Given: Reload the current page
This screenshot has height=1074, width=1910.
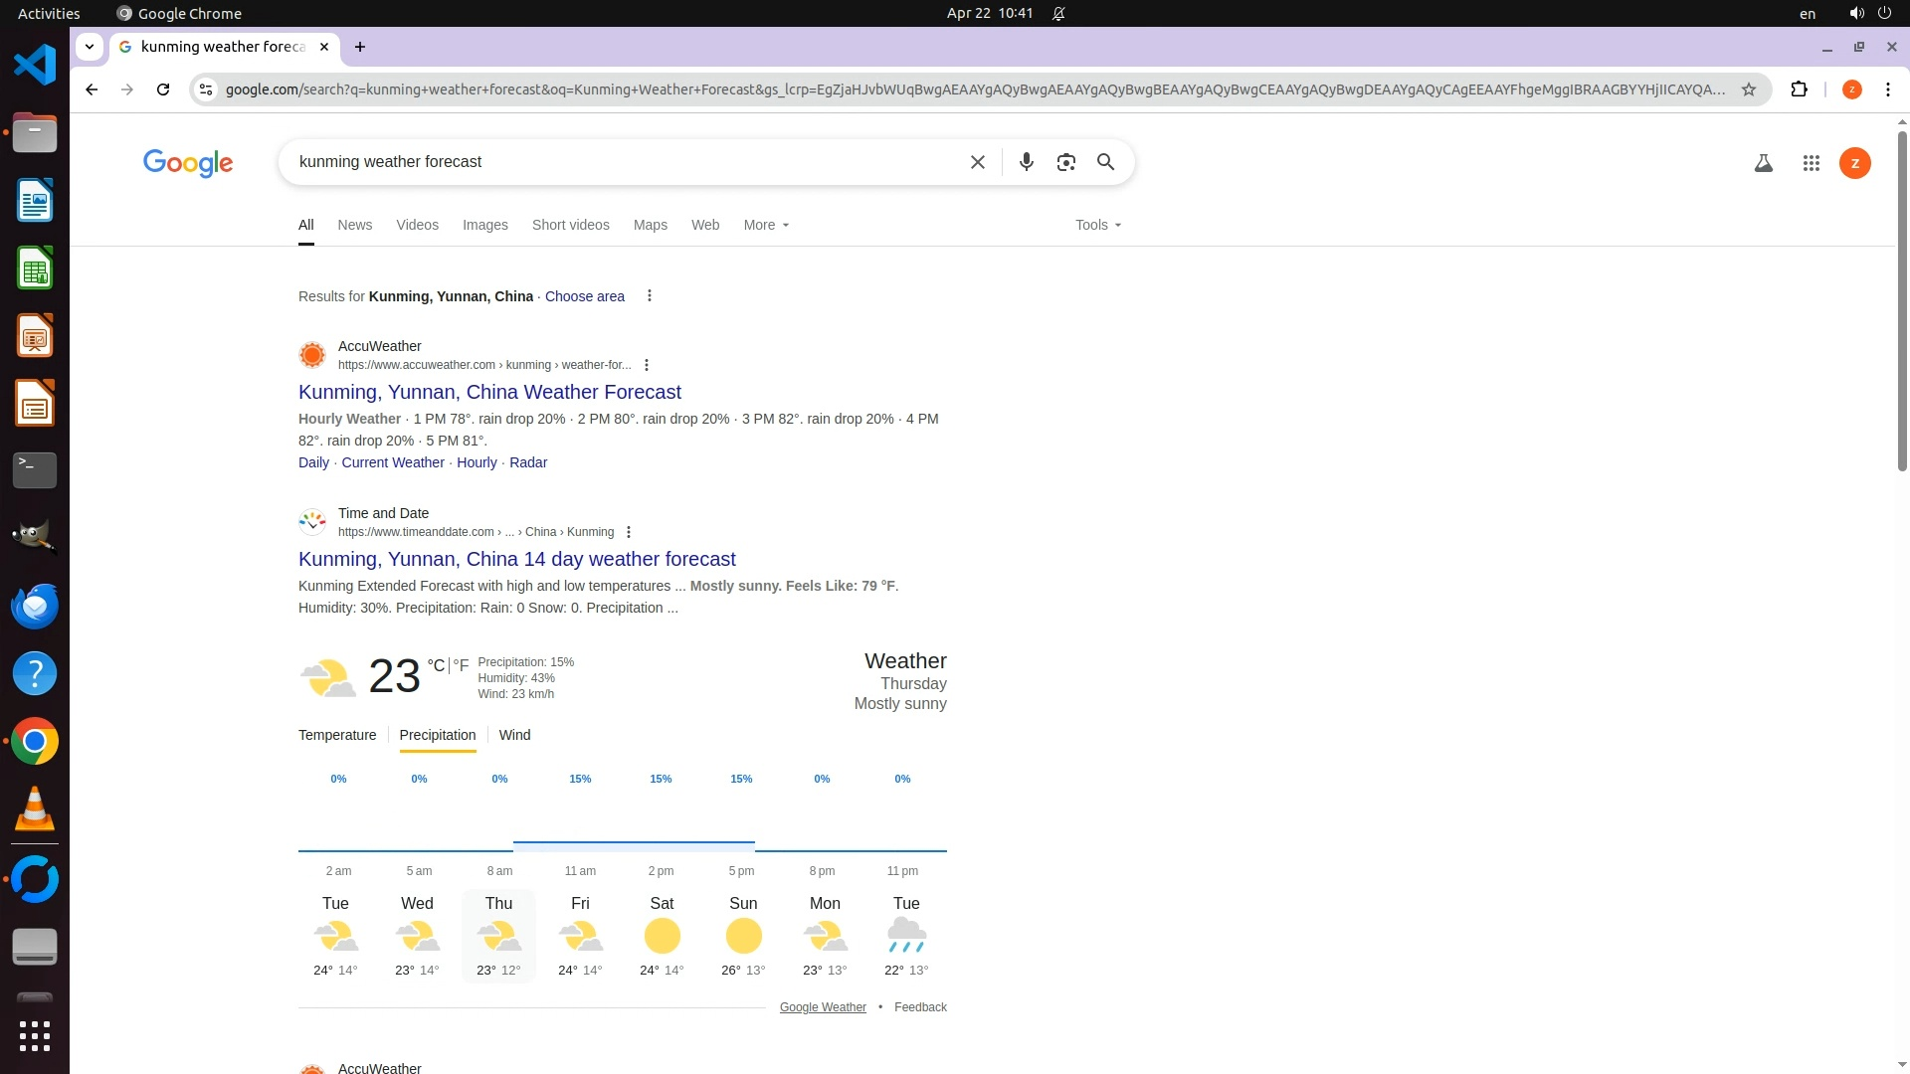Looking at the screenshot, I should [x=163, y=89].
